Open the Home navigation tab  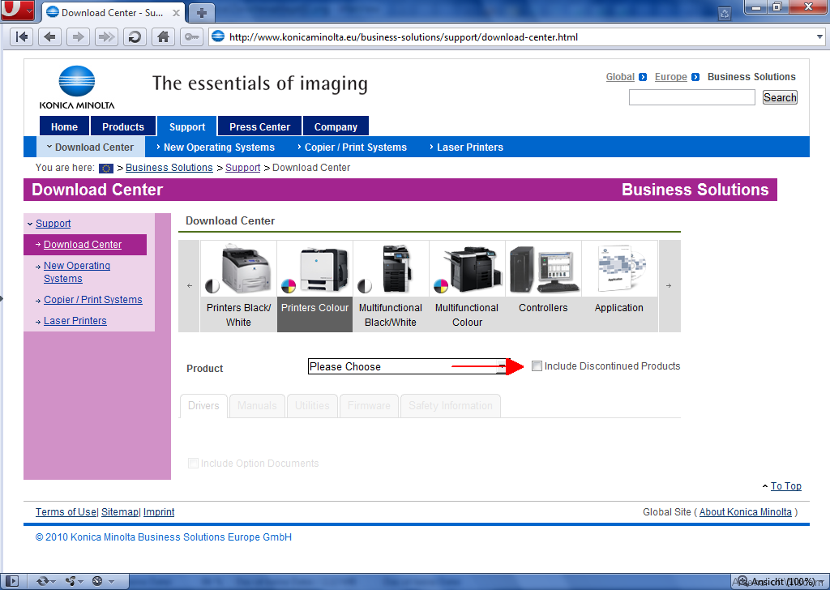(65, 127)
